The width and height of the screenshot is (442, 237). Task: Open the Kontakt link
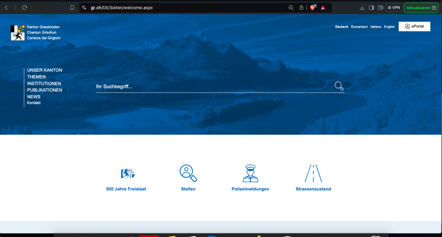34,103
